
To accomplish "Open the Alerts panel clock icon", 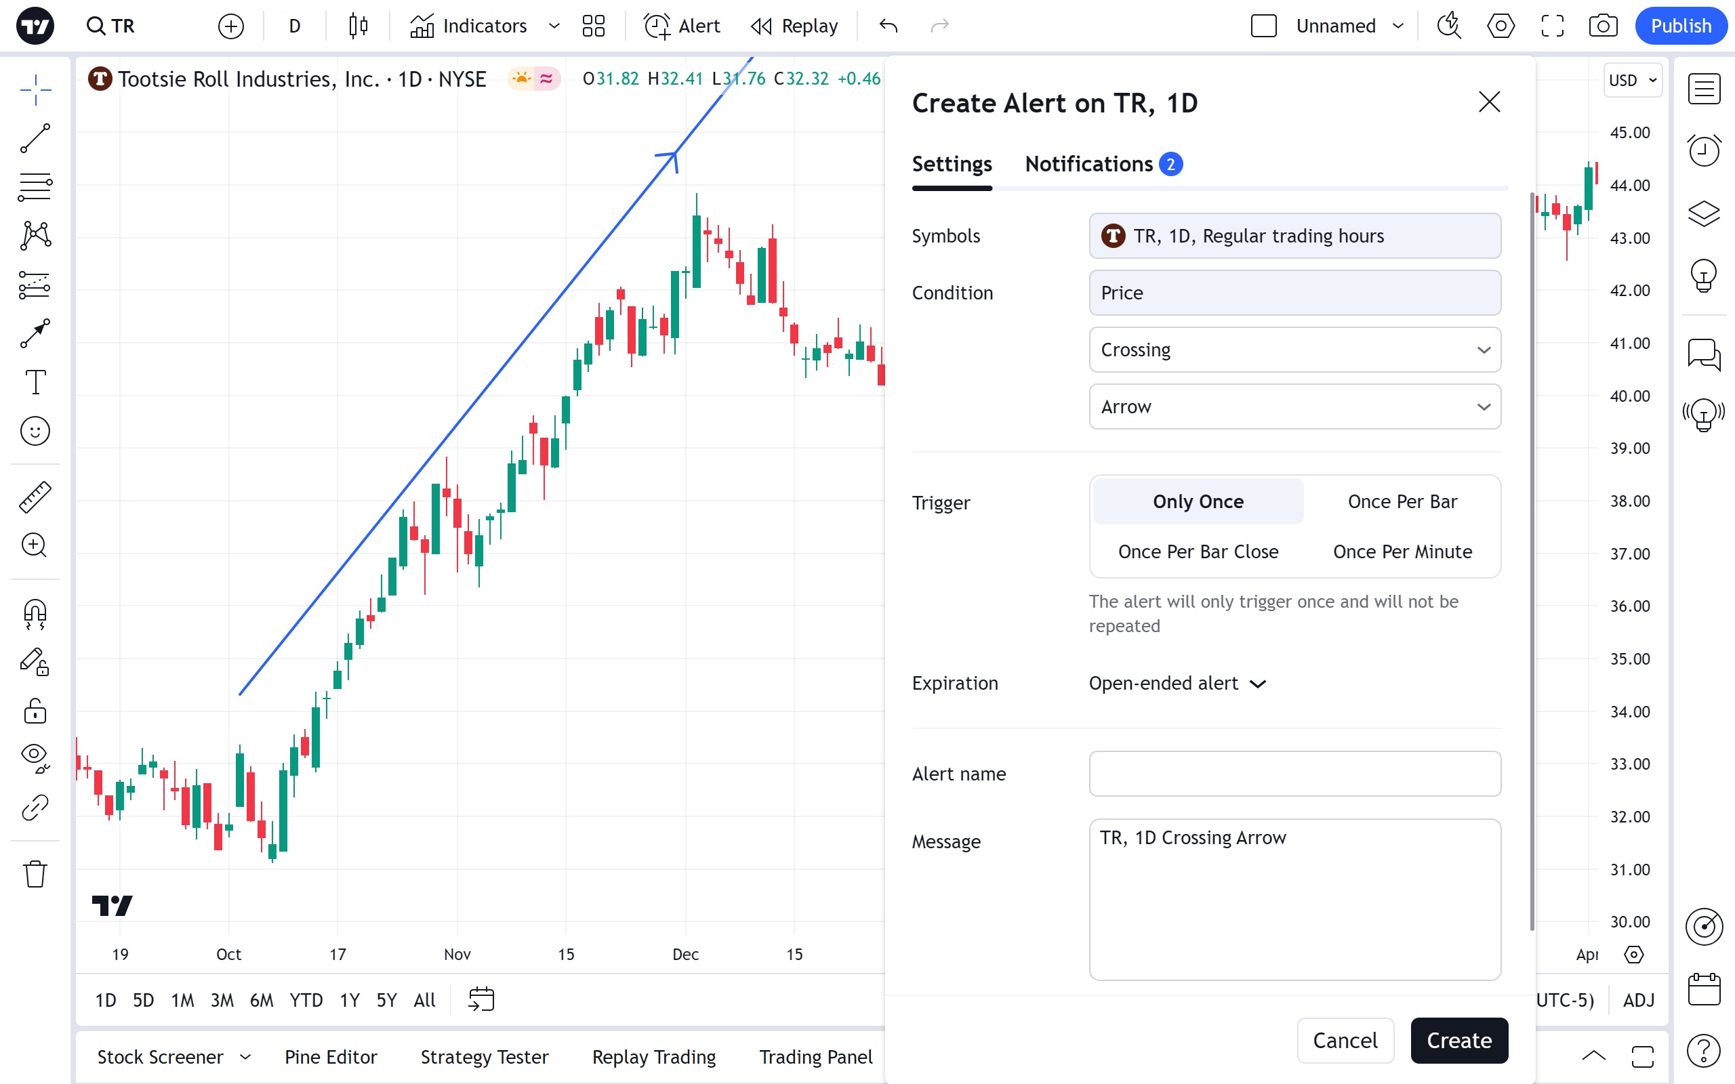I will (x=1703, y=150).
